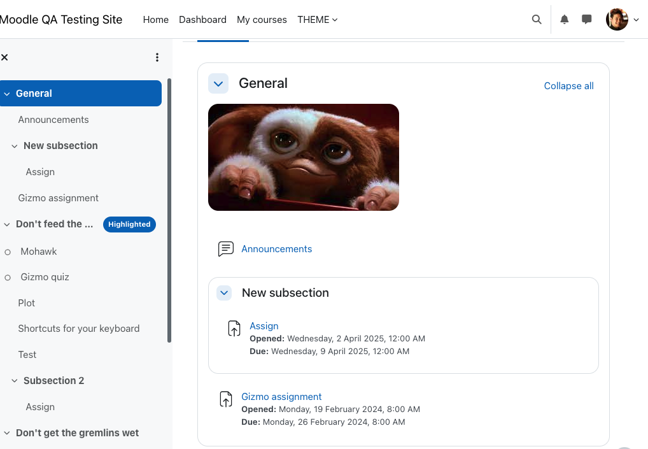This screenshot has height=449, width=648.
Task: Click the Announcements forum icon
Action: coord(225,249)
